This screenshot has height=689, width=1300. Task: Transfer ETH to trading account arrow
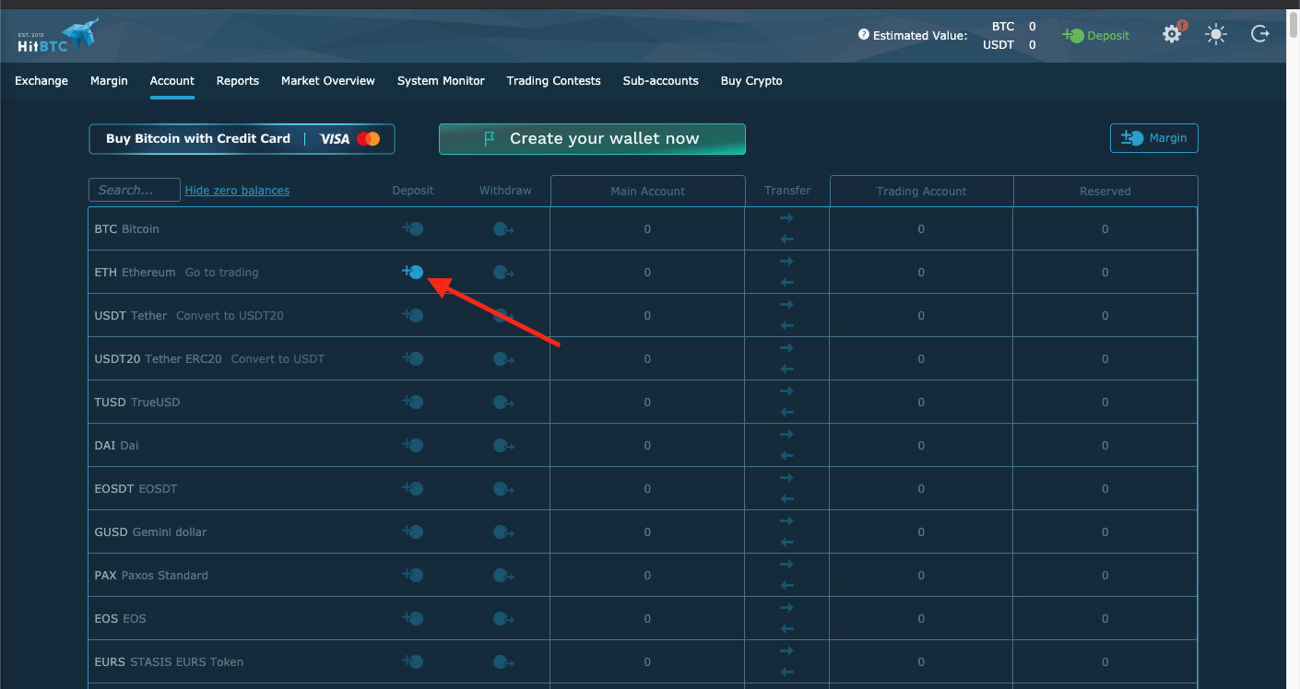(x=786, y=262)
